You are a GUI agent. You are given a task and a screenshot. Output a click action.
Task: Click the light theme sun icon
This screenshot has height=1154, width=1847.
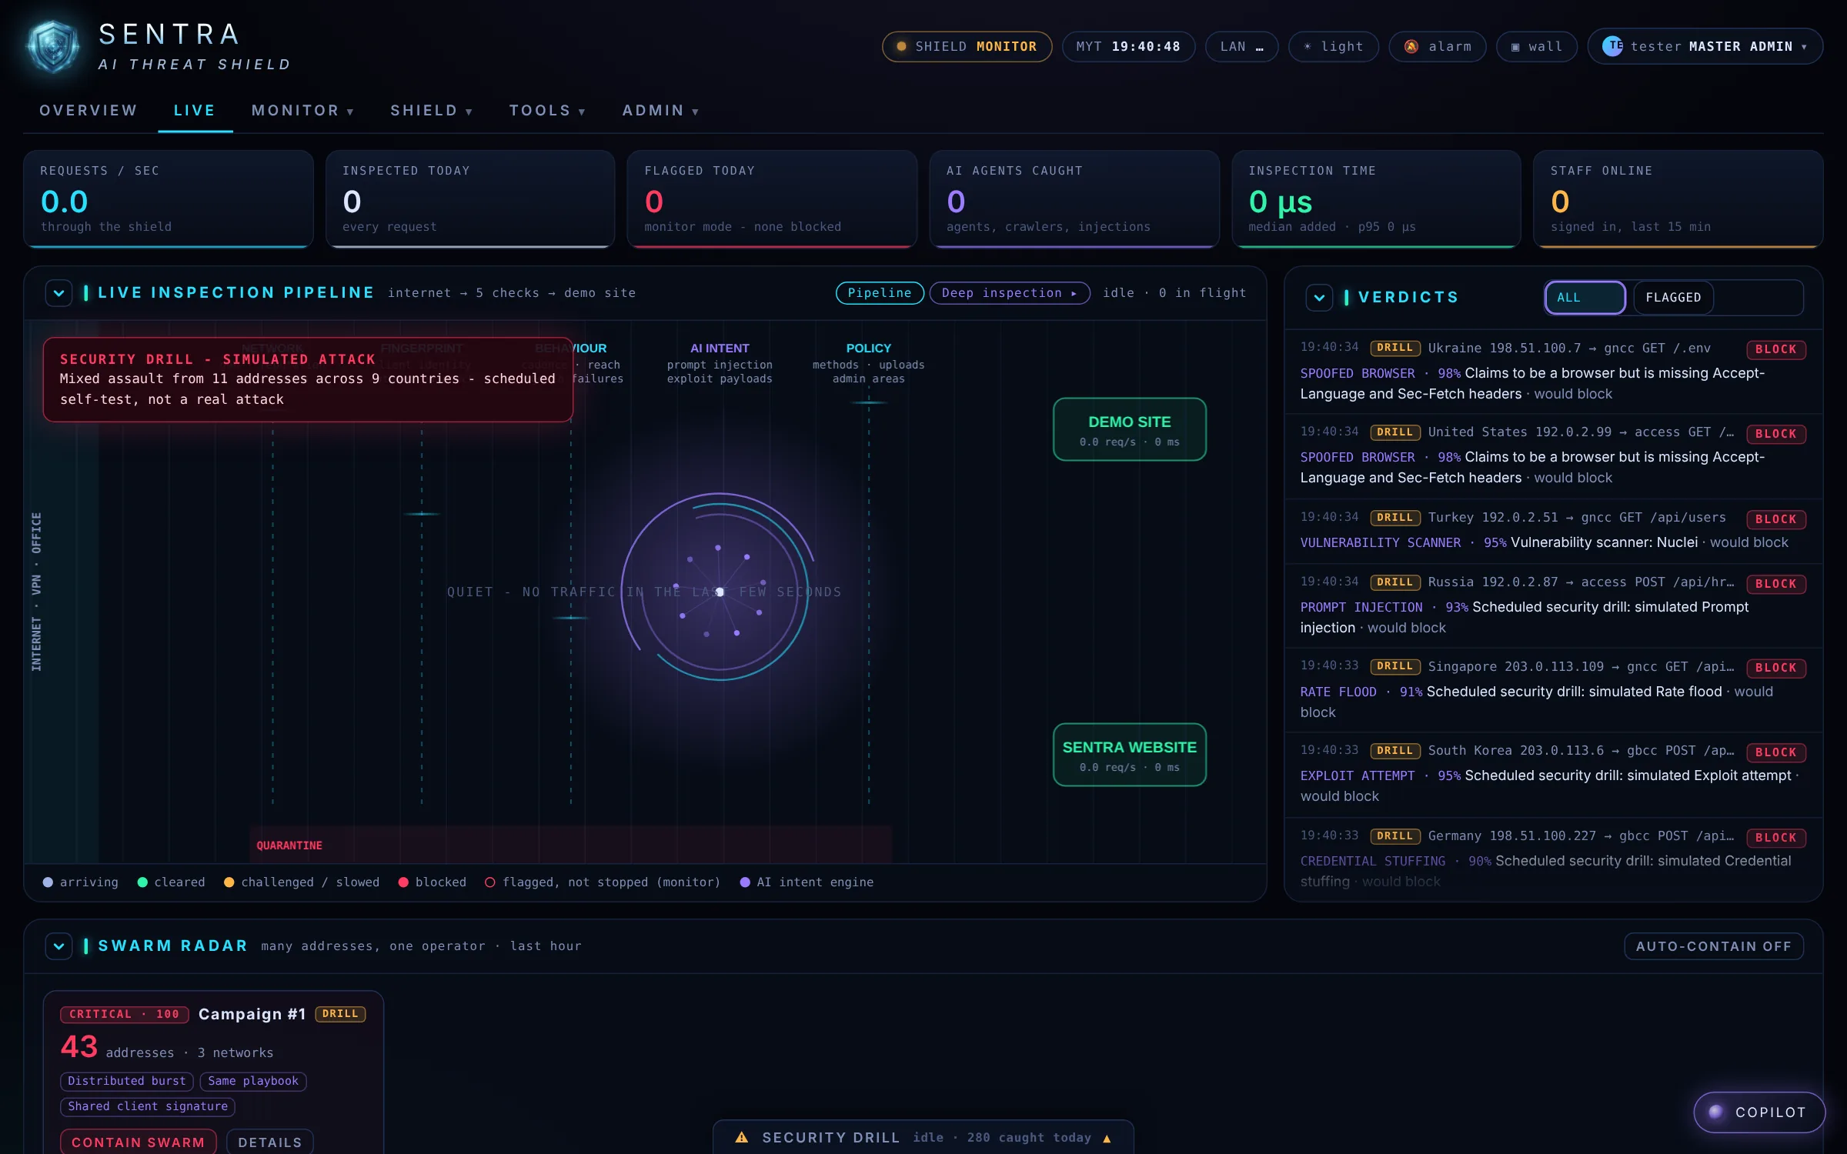(x=1308, y=47)
